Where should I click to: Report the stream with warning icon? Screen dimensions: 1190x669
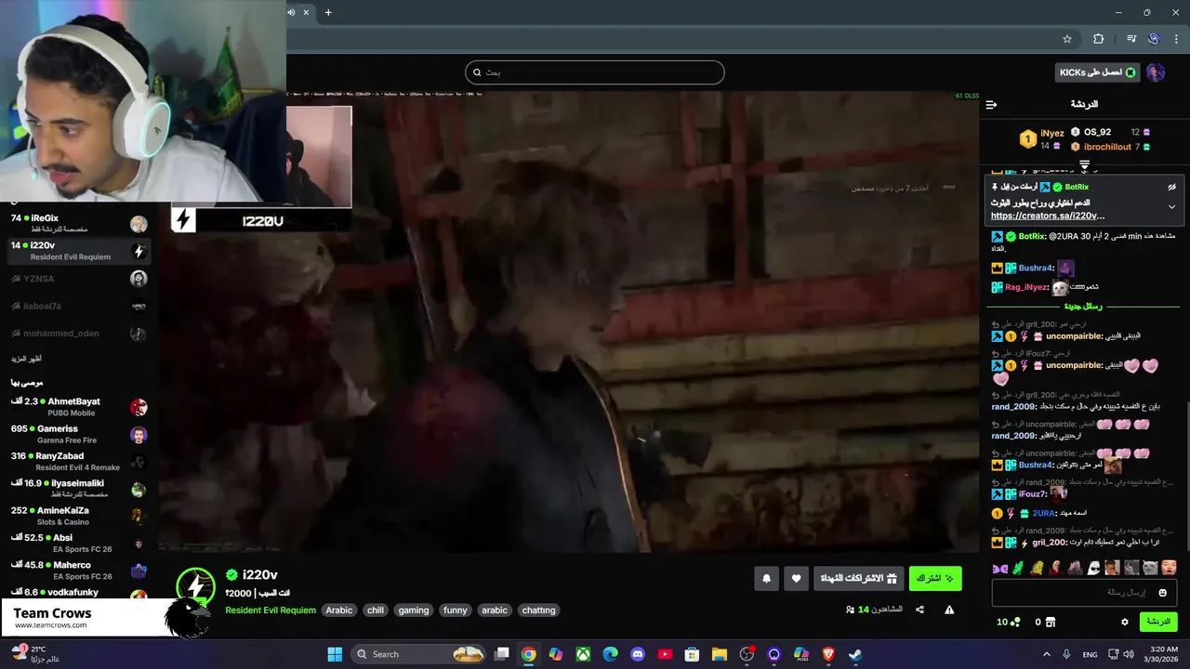pyautogui.click(x=949, y=610)
